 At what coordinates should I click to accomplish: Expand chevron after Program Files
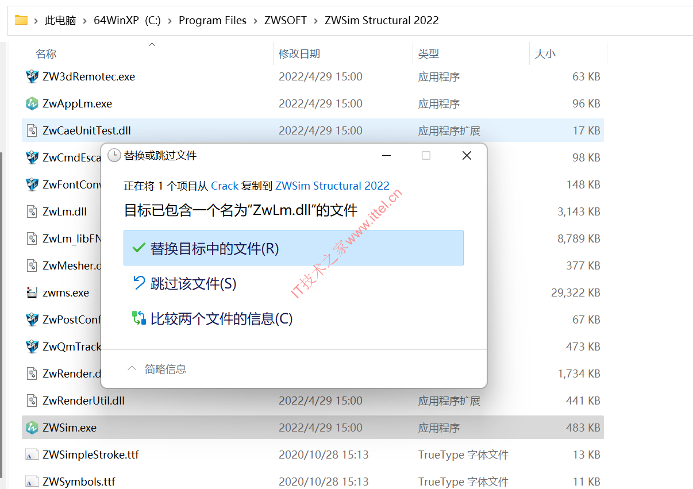(255, 21)
